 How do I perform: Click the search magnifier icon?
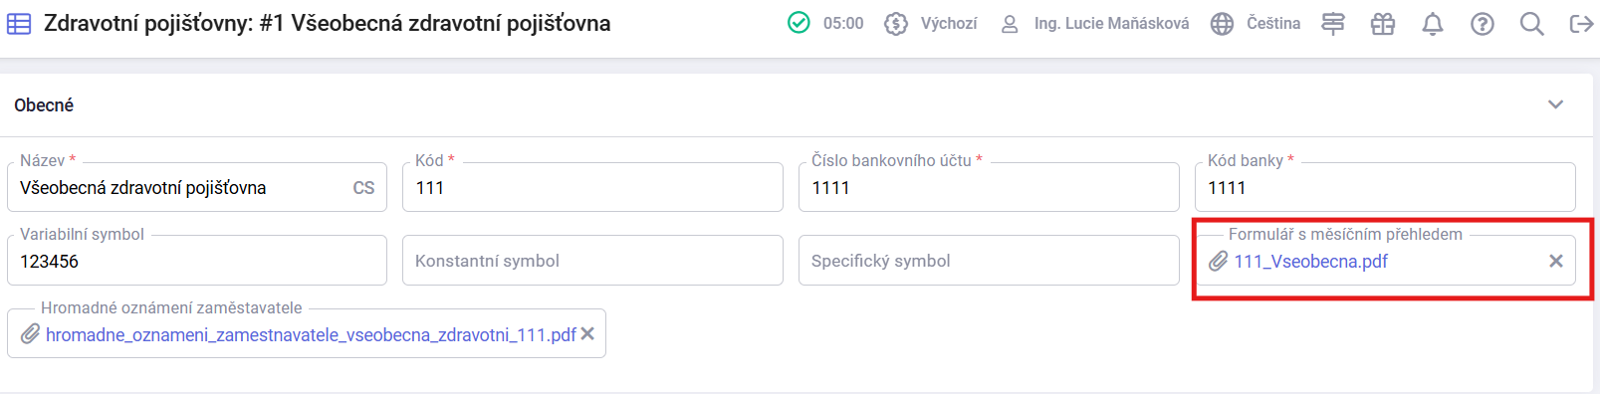pyautogui.click(x=1532, y=24)
